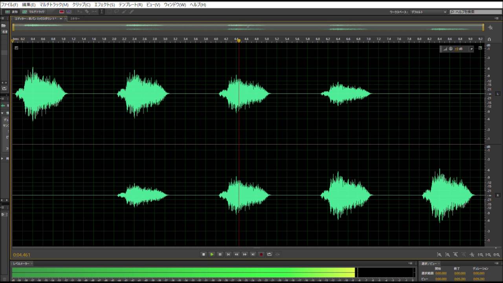Viewport: 503px width, 283px height.
Task: Click Zoom In Time icon
Action: (x=456, y=255)
